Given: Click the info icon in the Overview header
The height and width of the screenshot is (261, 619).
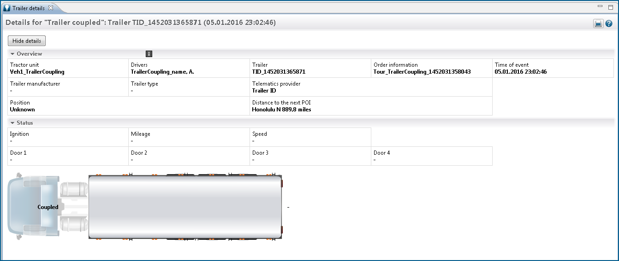Looking at the screenshot, I should pyautogui.click(x=149, y=54).
